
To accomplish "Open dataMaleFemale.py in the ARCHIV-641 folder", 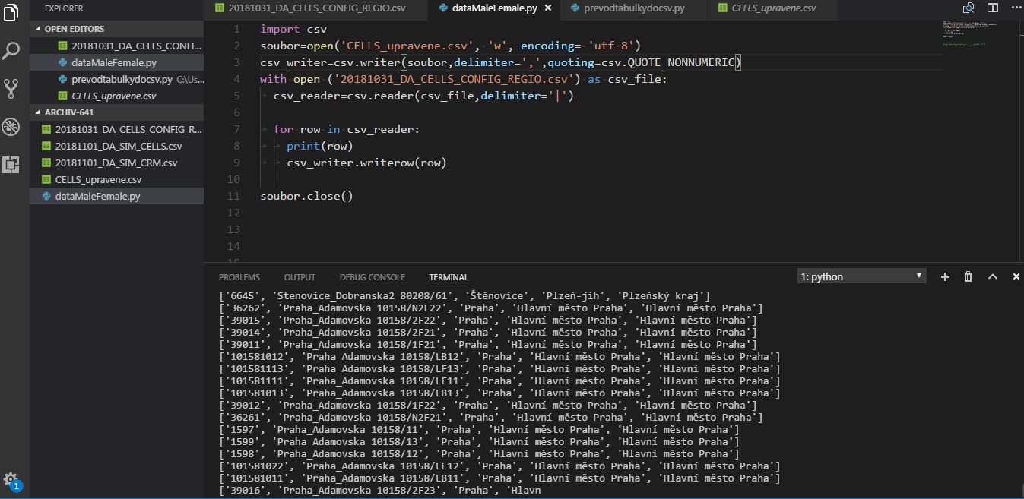I will [x=117, y=196].
